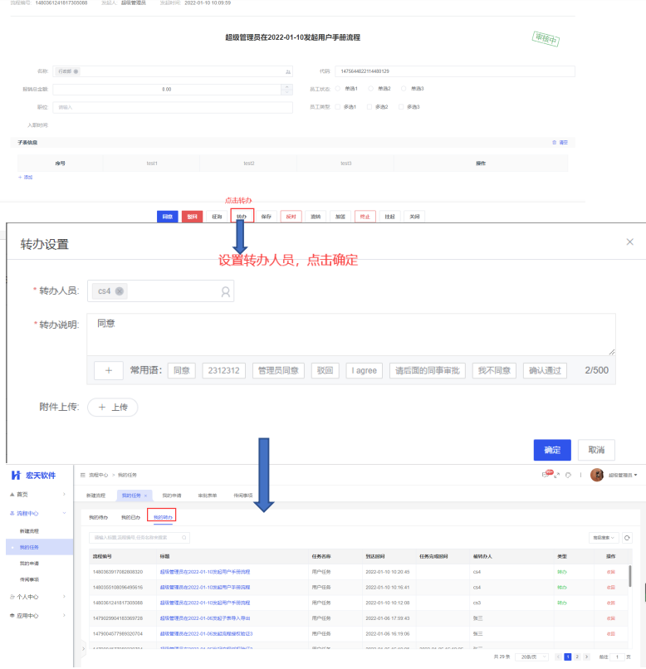Check the 多选3 checkbox
Viewport: 646px width, 669px height.
point(401,107)
